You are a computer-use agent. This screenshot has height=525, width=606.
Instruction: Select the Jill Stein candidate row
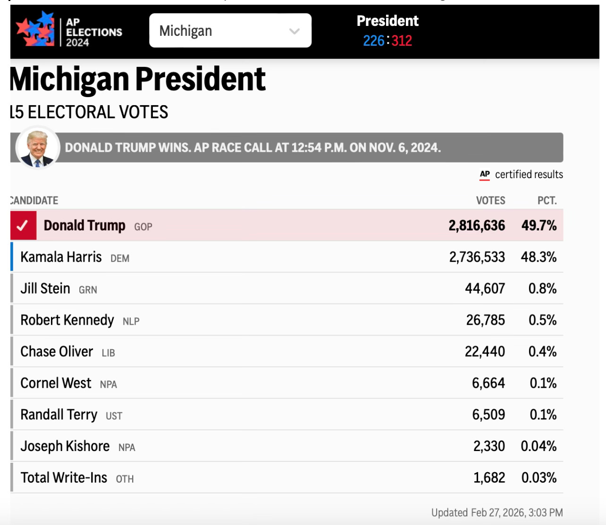(x=287, y=288)
